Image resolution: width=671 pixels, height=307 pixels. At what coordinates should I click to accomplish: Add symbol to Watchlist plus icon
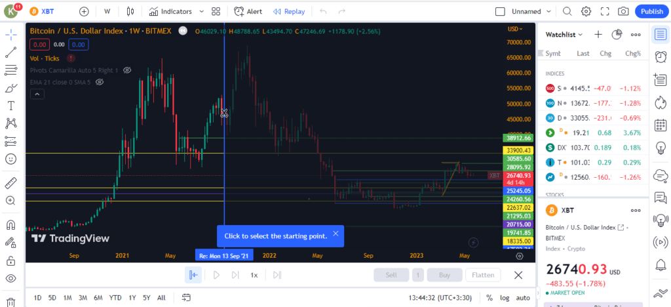tap(598, 34)
